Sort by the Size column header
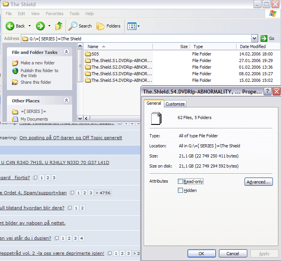Viewport: 281px width, 261px height. 171,47
